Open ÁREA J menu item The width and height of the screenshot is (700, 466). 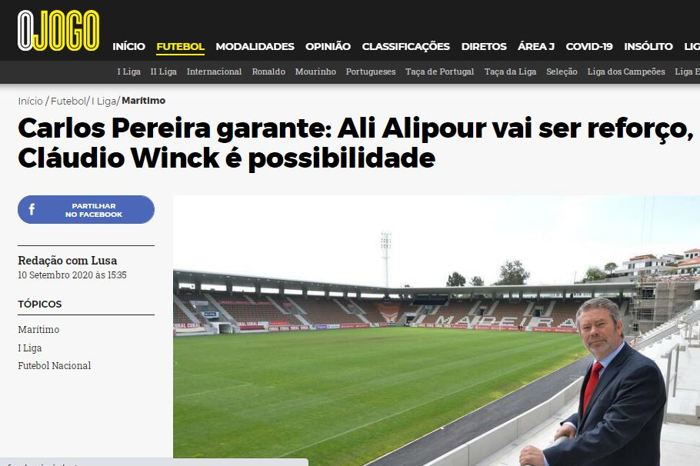tap(536, 46)
